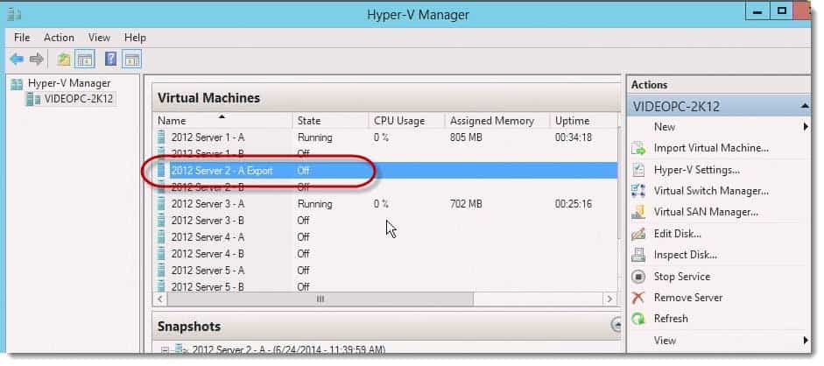Click Remove Server action

(x=688, y=298)
